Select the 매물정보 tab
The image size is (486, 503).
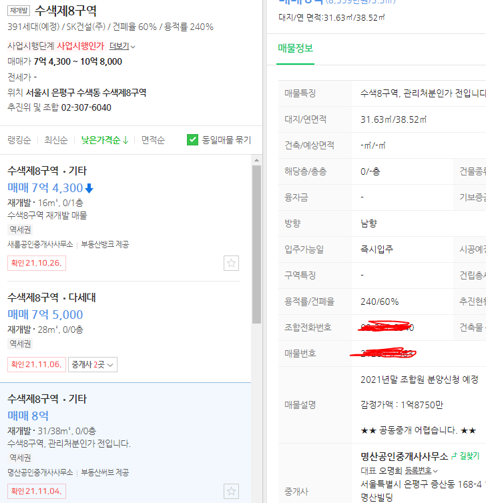pos(295,48)
